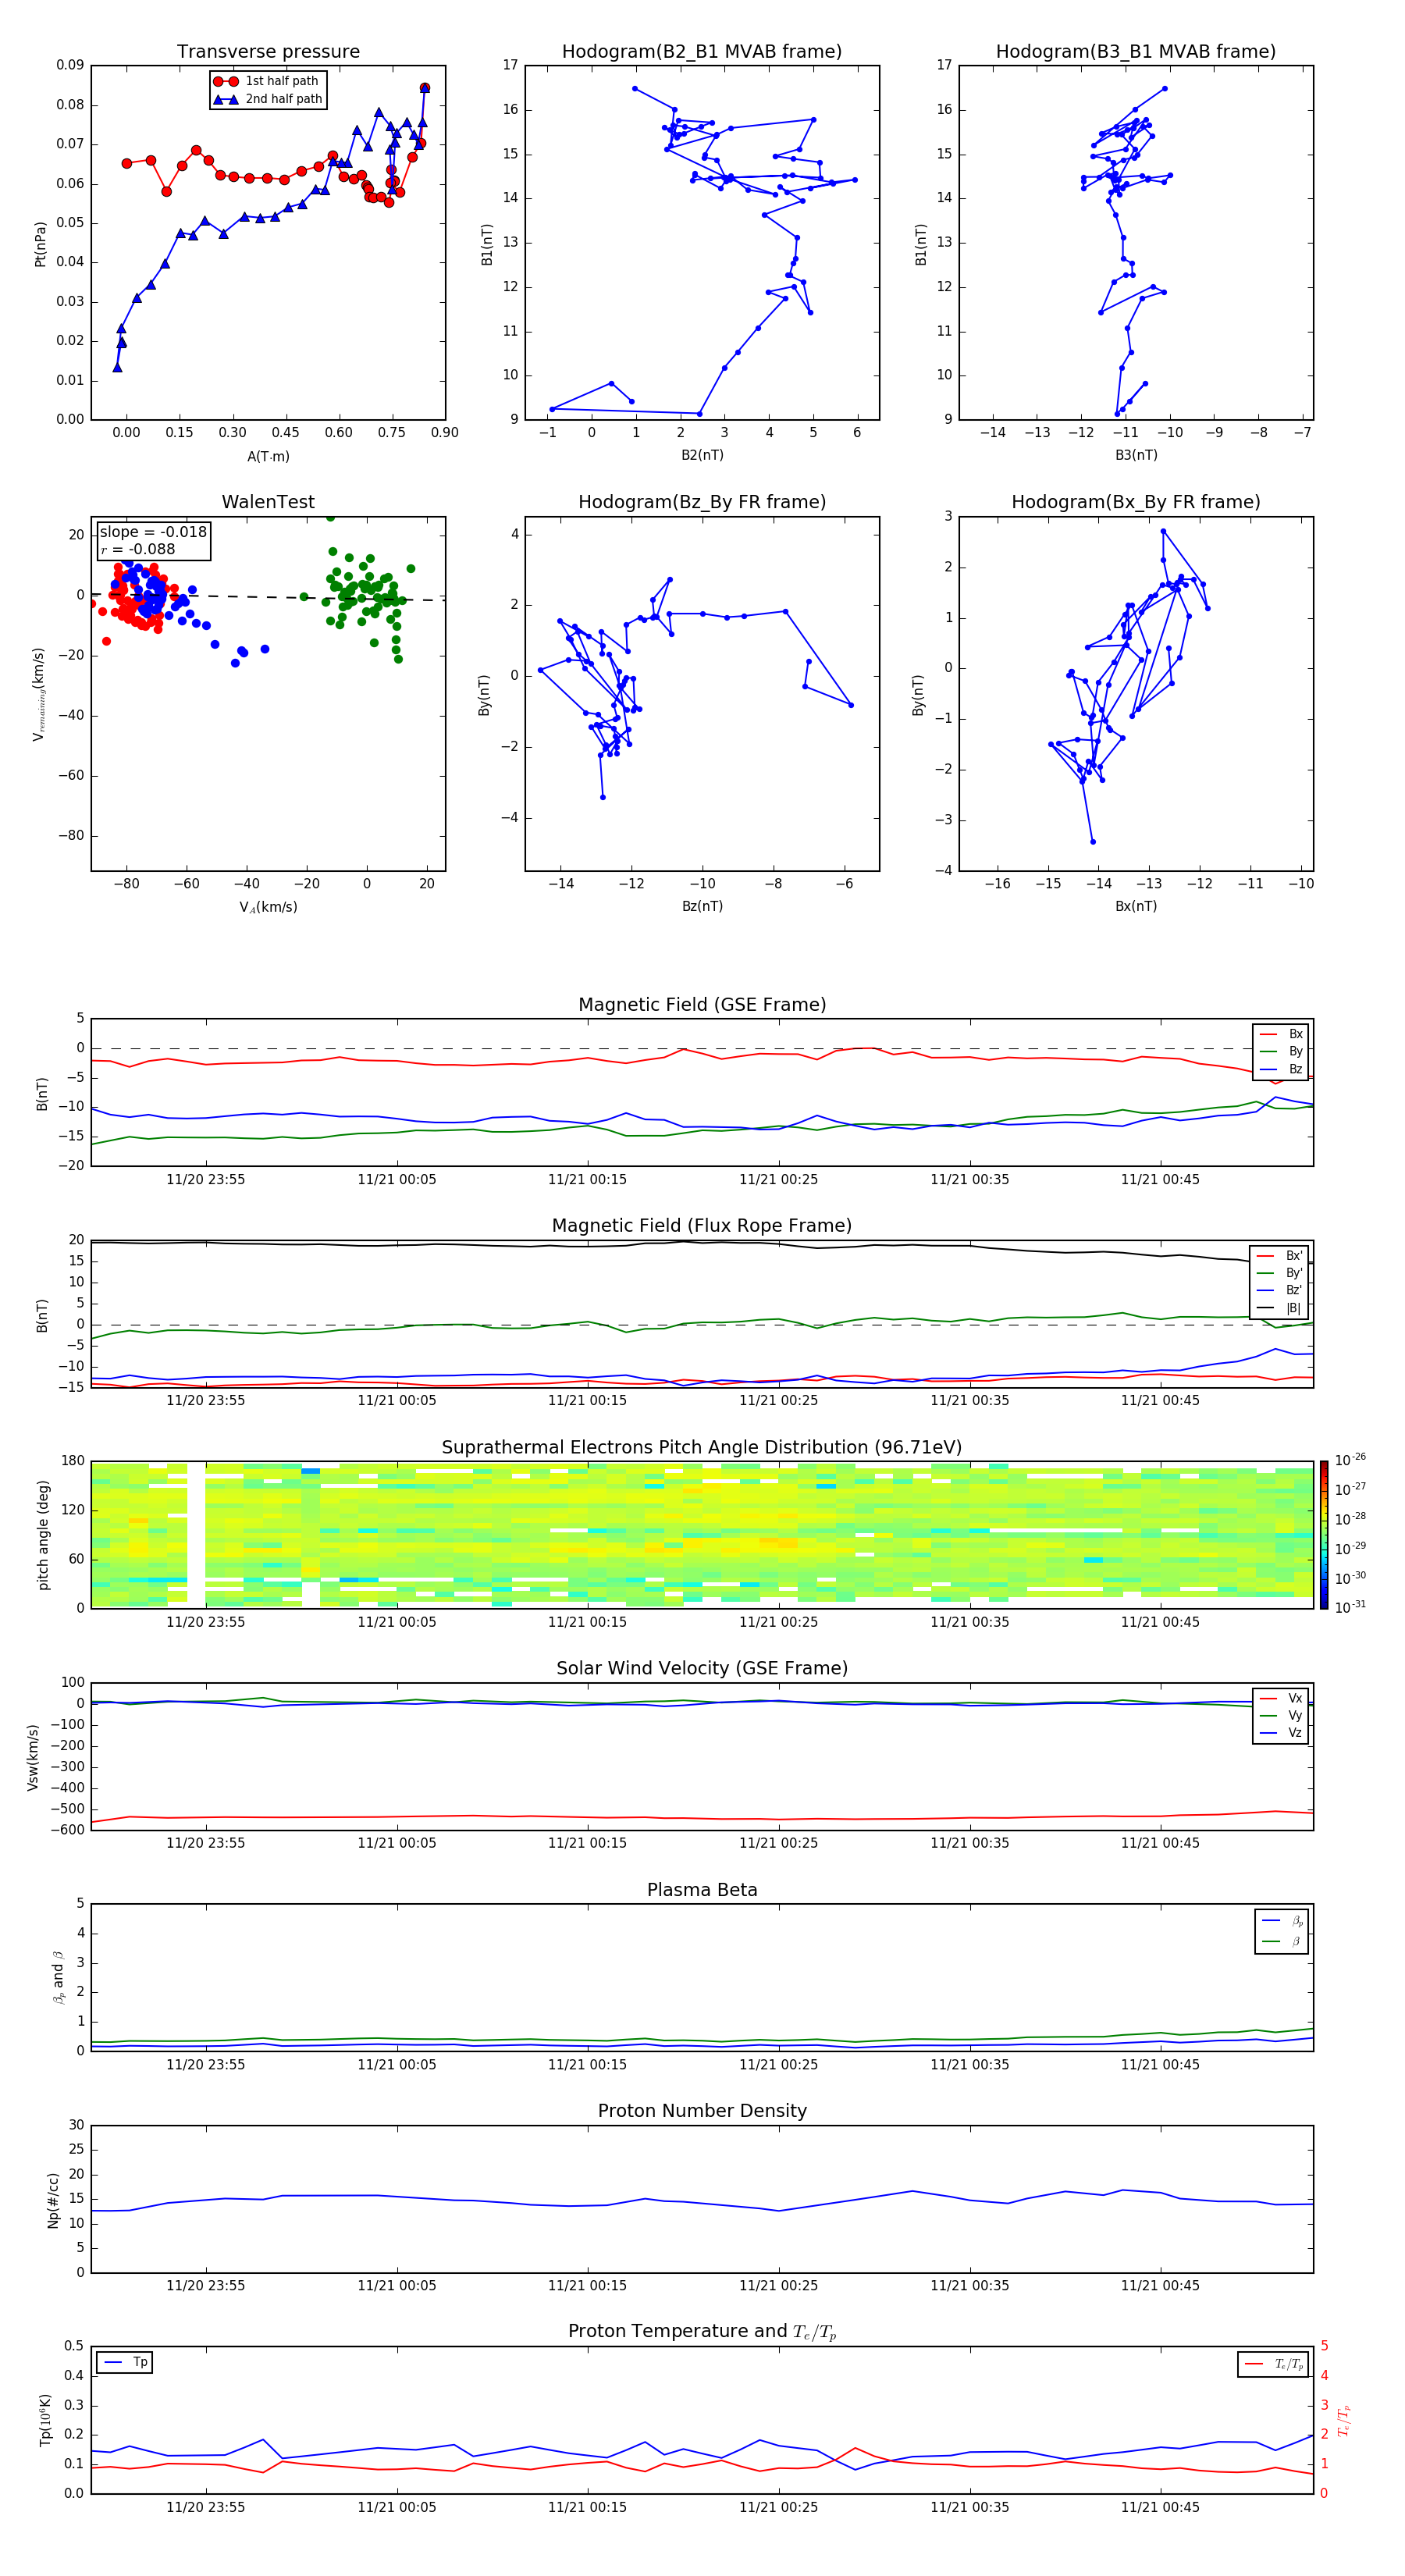Image resolution: width=1405 pixels, height=2576 pixels.
Task: Click the Suprathermal Electrons Pitch Angle Distribution title
Action: tap(702, 1448)
